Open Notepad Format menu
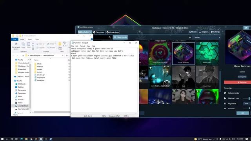The height and width of the screenshot is (141, 251). (82, 46)
